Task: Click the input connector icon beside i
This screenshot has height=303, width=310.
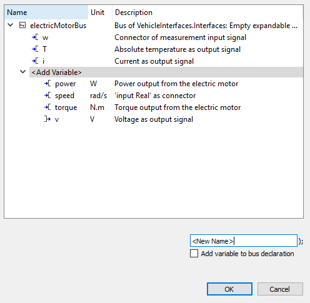Action: (35, 61)
